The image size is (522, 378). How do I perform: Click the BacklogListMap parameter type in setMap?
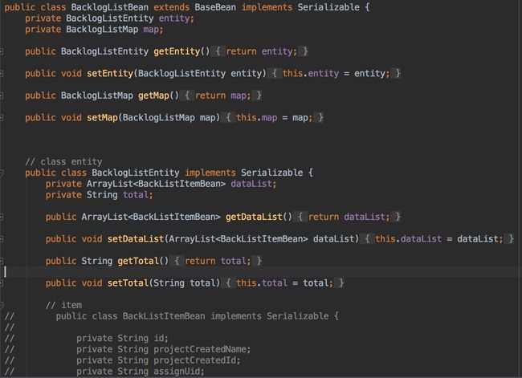159,118
